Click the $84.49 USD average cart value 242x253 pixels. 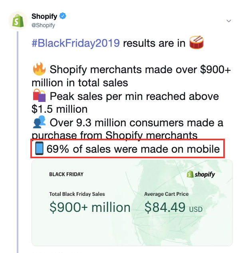(173, 207)
